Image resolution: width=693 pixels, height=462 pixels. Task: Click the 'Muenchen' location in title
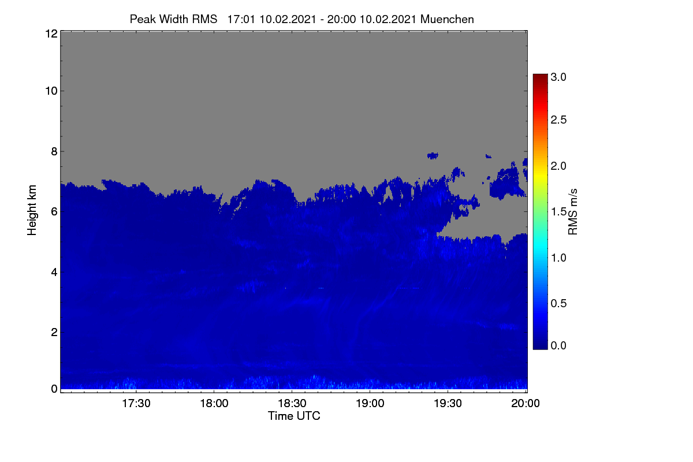[448, 19]
